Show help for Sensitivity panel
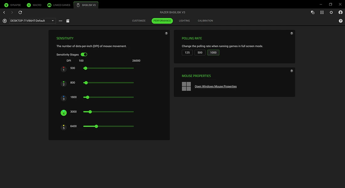The height and width of the screenshot is (188, 345). [166, 34]
